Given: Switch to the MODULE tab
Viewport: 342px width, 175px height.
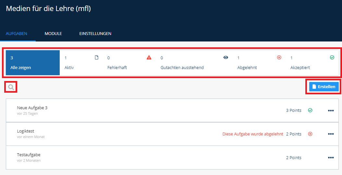Looking at the screenshot, I should [x=53, y=34].
